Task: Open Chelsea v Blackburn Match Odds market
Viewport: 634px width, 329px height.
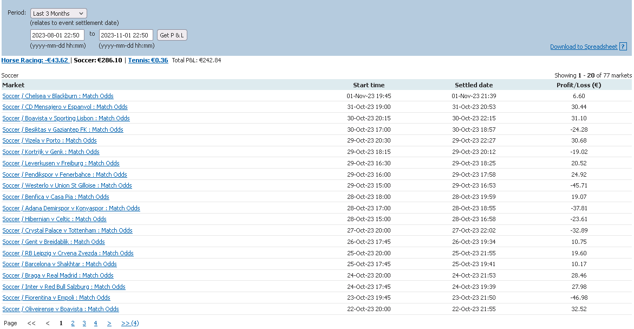Action: tap(58, 96)
